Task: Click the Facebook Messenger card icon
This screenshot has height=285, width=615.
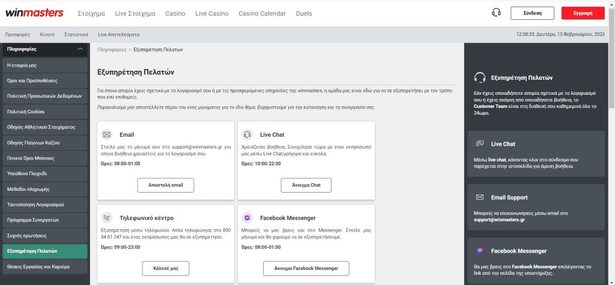Action: (x=247, y=218)
